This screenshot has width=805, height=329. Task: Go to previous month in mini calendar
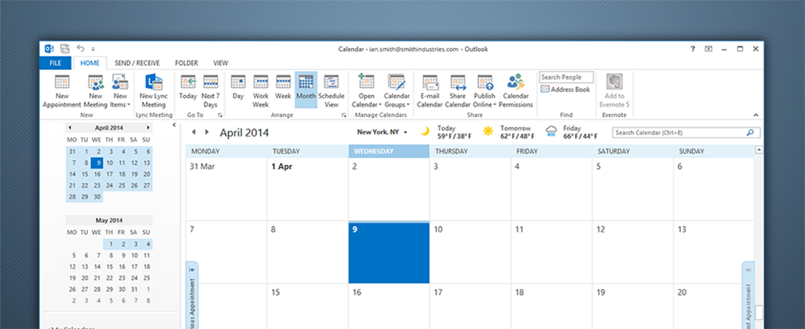tap(70, 128)
